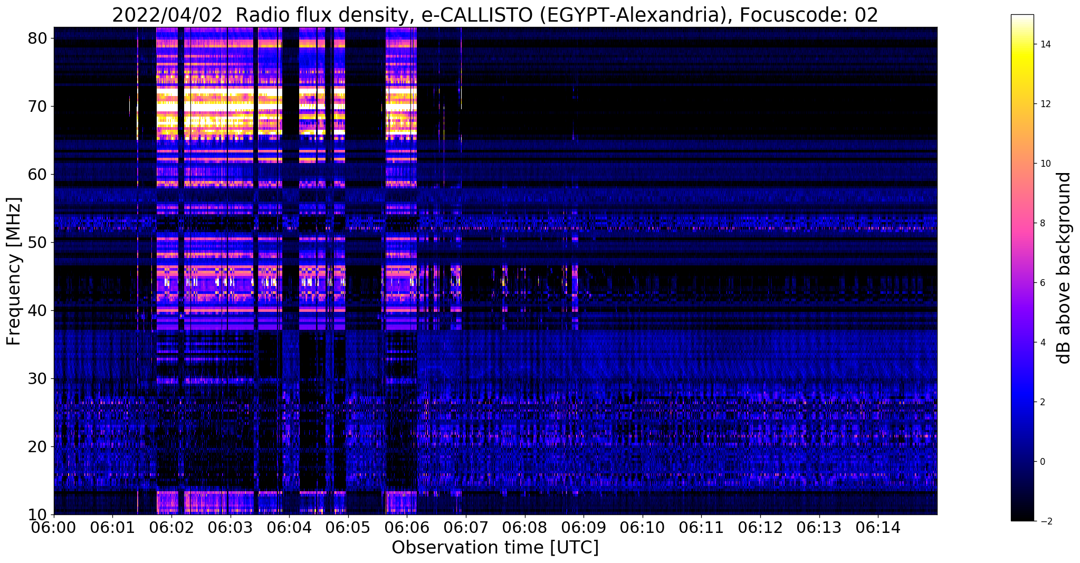Screen dimensions: 1080x563
Task: Click the 06:04 time tick label
Action: pos(289,527)
